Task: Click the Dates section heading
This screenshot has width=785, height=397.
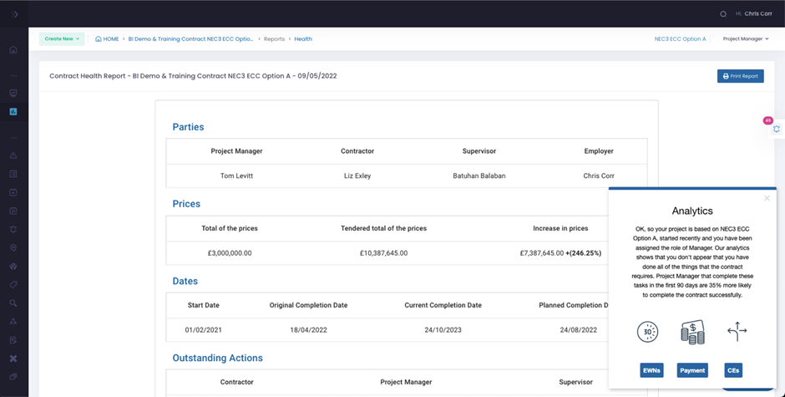Action: click(185, 281)
